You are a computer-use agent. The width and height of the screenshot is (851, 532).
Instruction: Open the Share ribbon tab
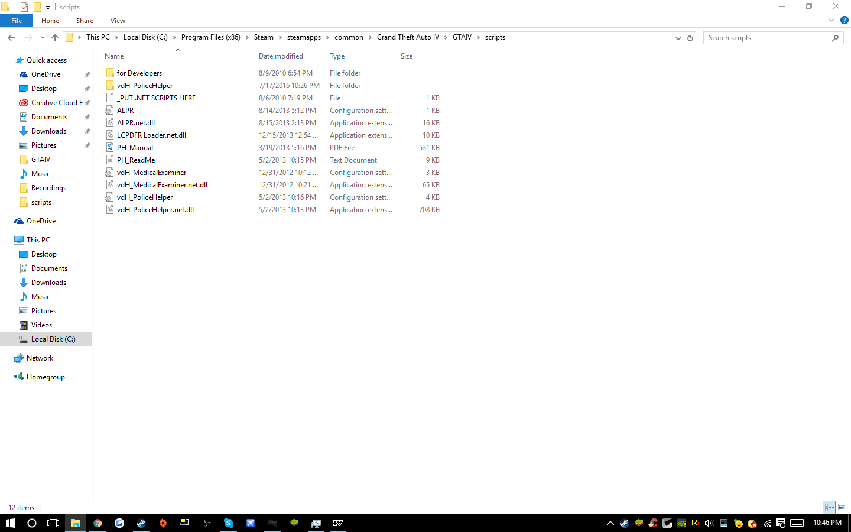point(85,21)
